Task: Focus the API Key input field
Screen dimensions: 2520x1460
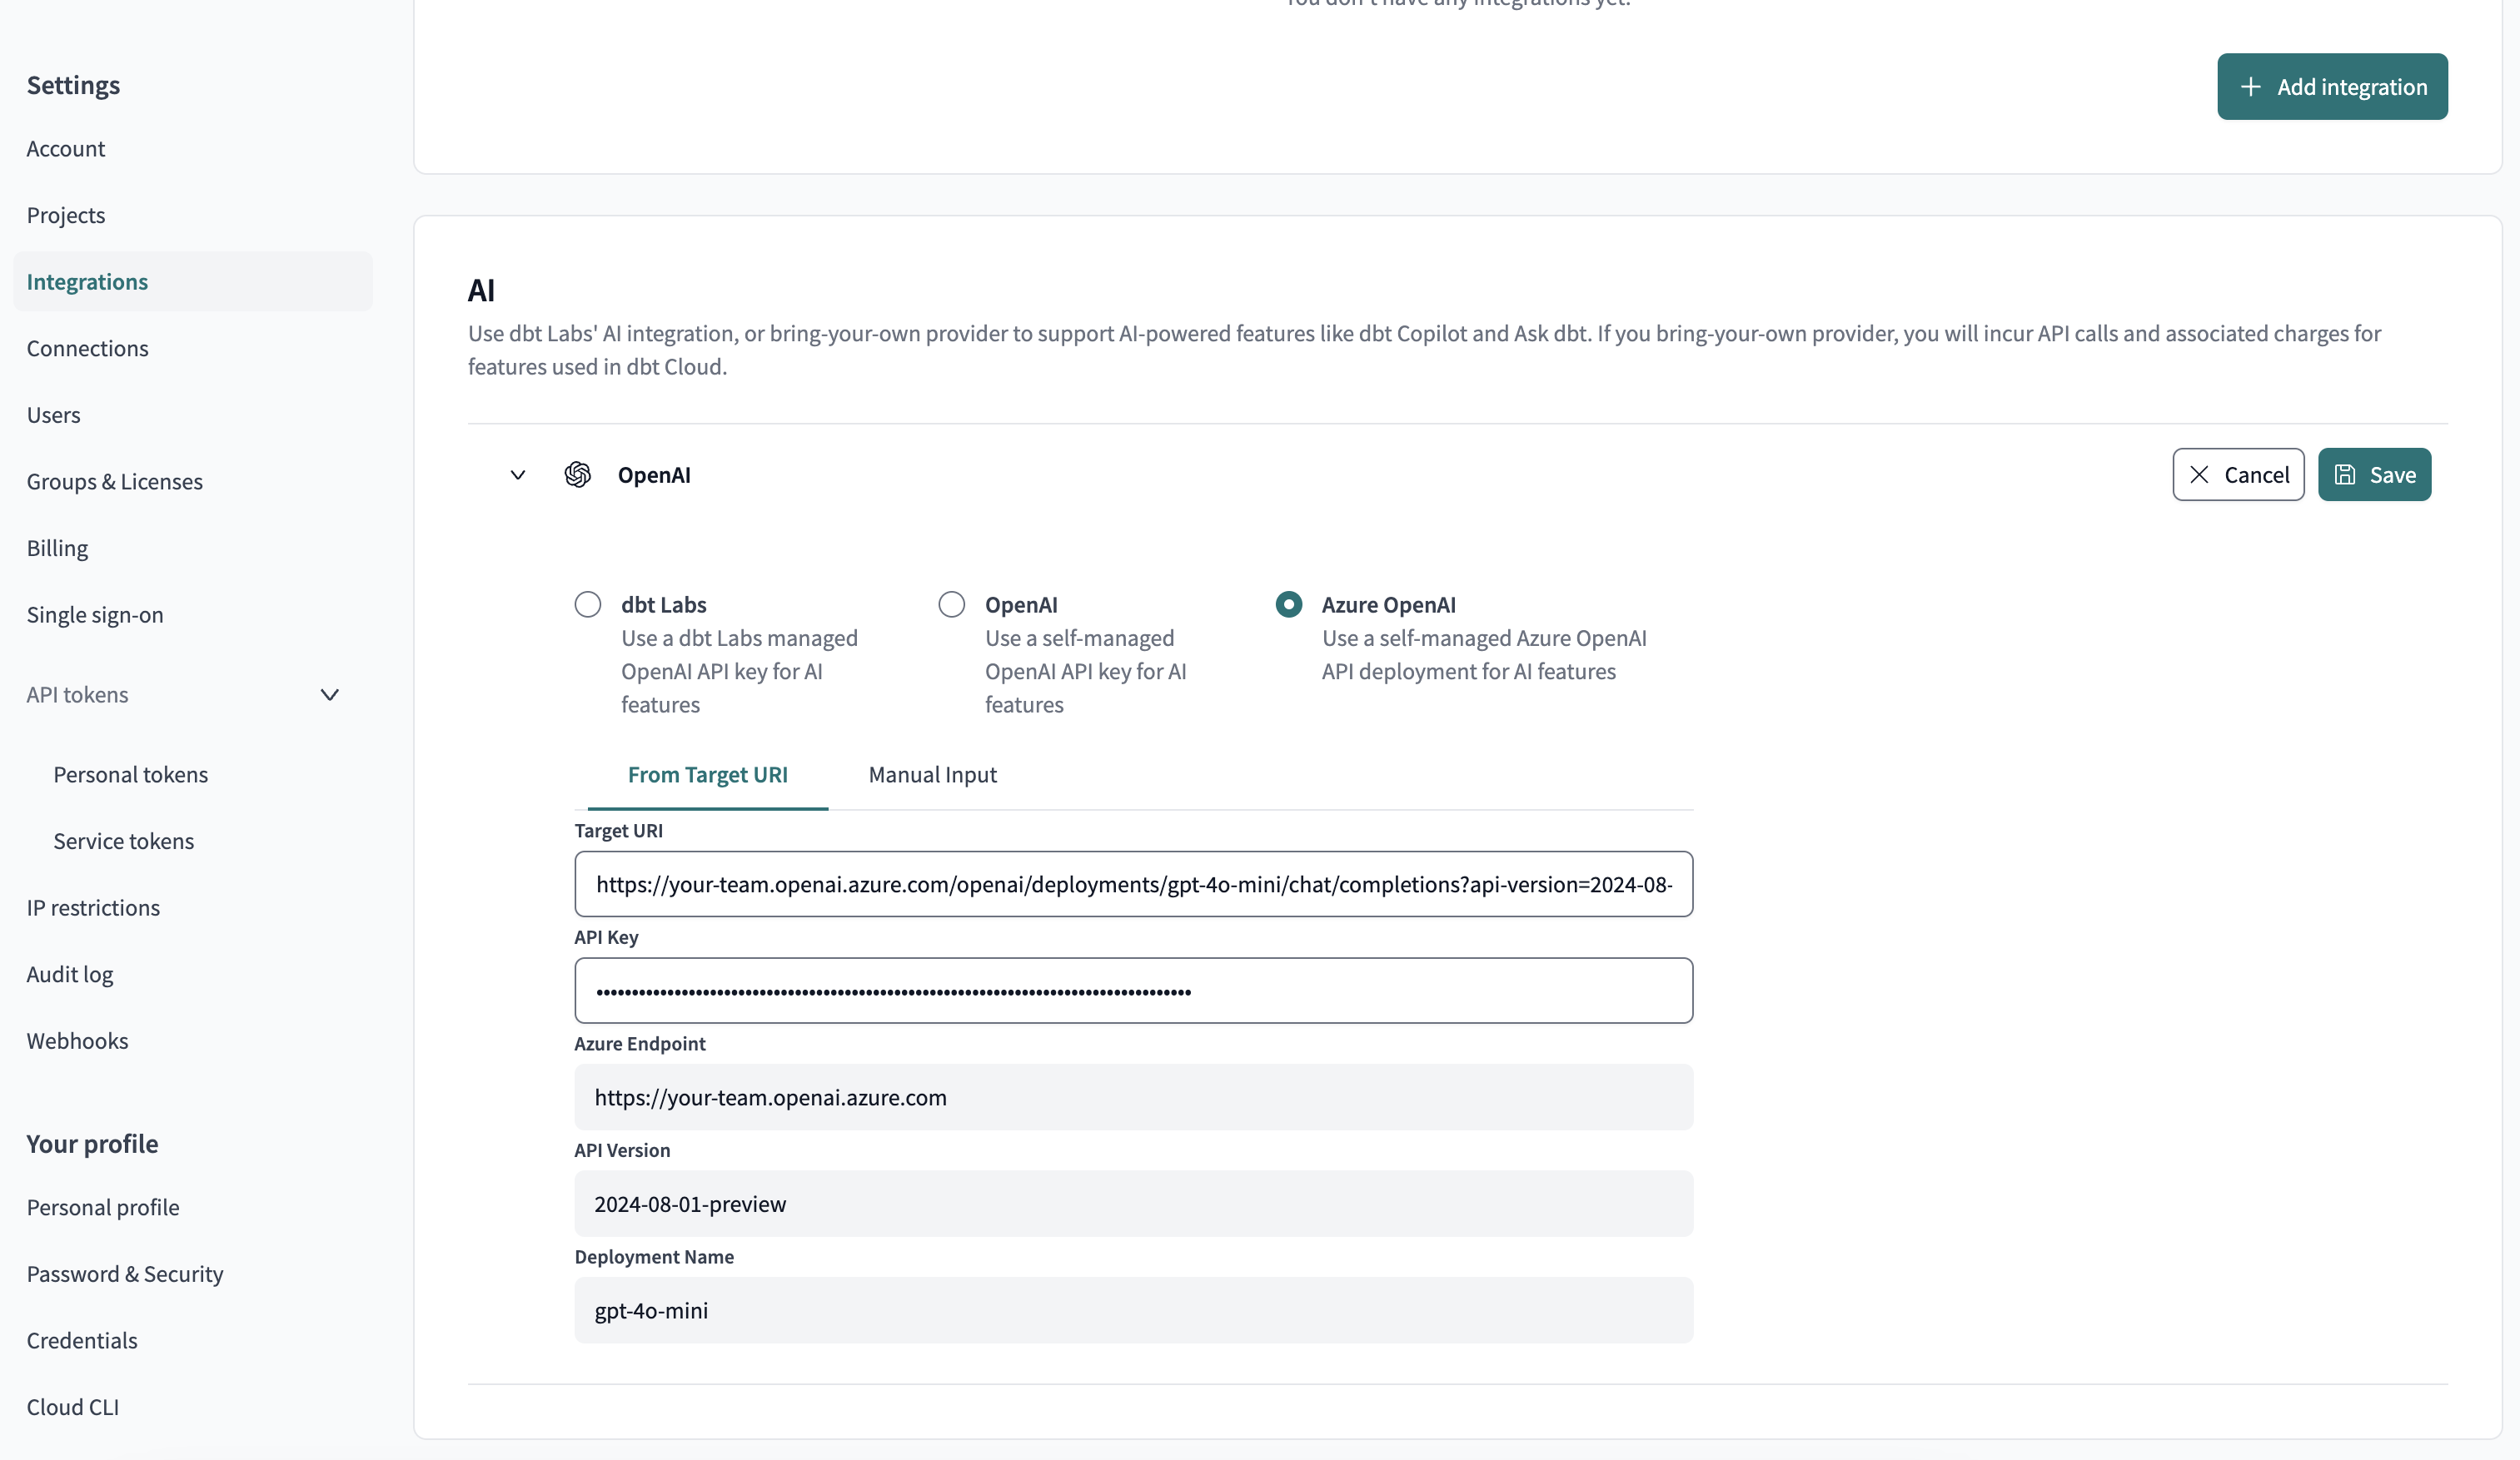Action: (x=1134, y=991)
